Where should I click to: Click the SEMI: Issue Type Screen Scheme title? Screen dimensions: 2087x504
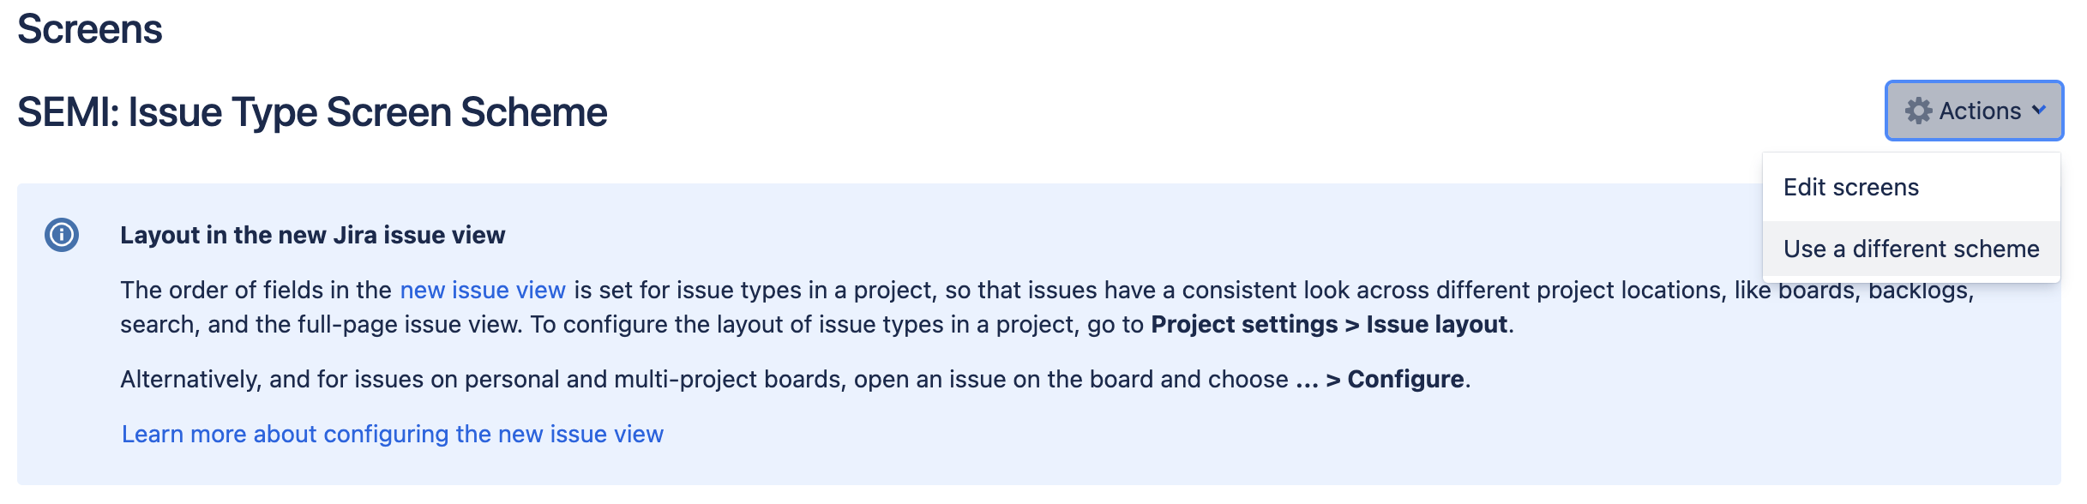tap(312, 112)
